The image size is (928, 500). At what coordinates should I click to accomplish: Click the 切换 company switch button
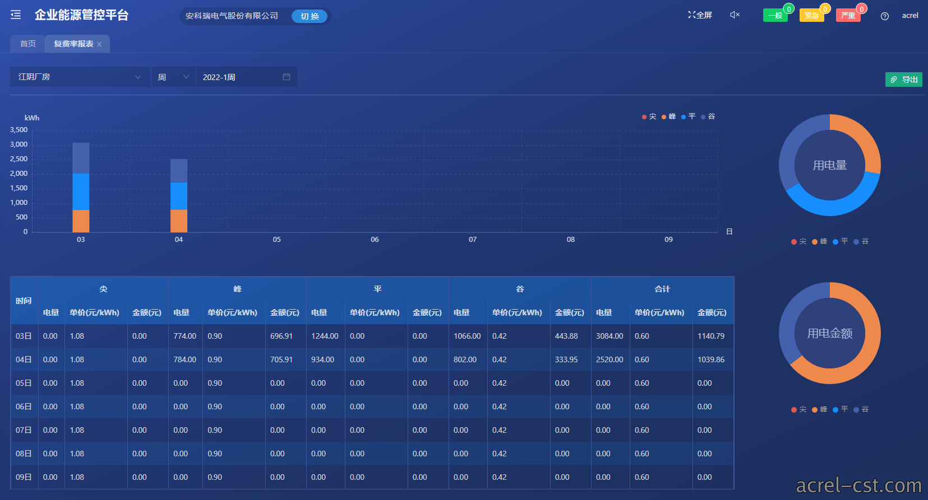coord(310,16)
